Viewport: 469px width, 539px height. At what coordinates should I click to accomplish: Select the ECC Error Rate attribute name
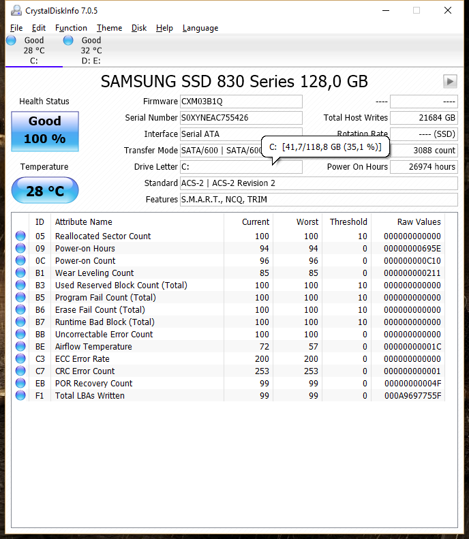click(82, 359)
